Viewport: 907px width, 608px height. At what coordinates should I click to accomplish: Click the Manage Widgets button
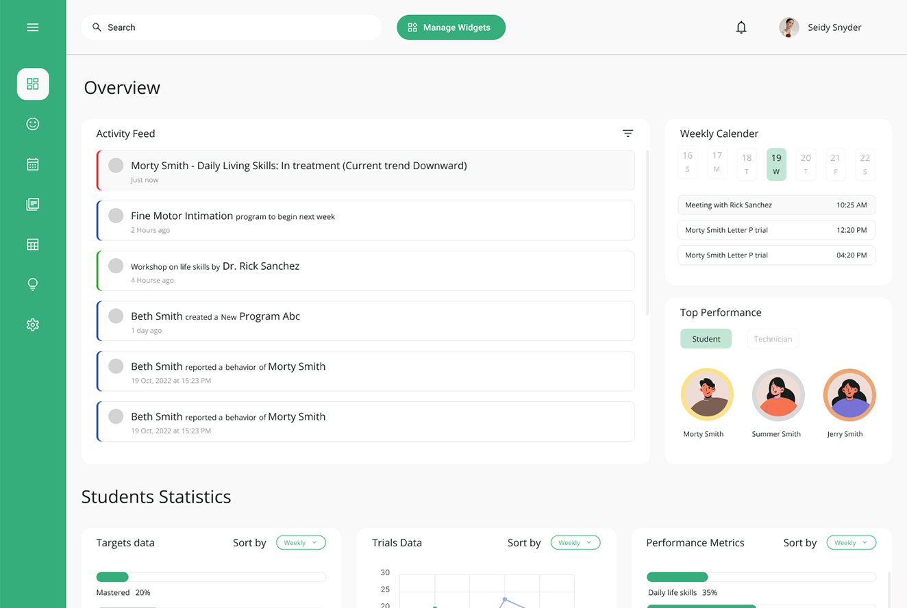451,27
